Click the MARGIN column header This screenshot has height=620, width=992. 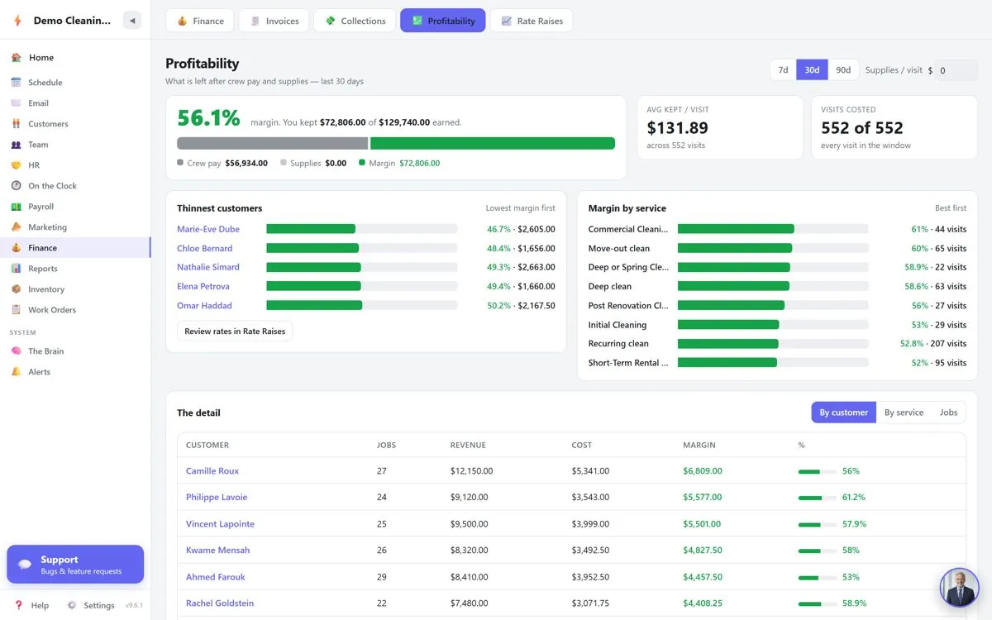699,445
